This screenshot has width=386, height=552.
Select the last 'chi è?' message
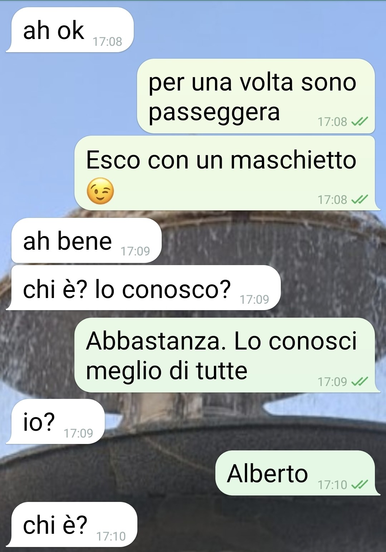(x=72, y=524)
